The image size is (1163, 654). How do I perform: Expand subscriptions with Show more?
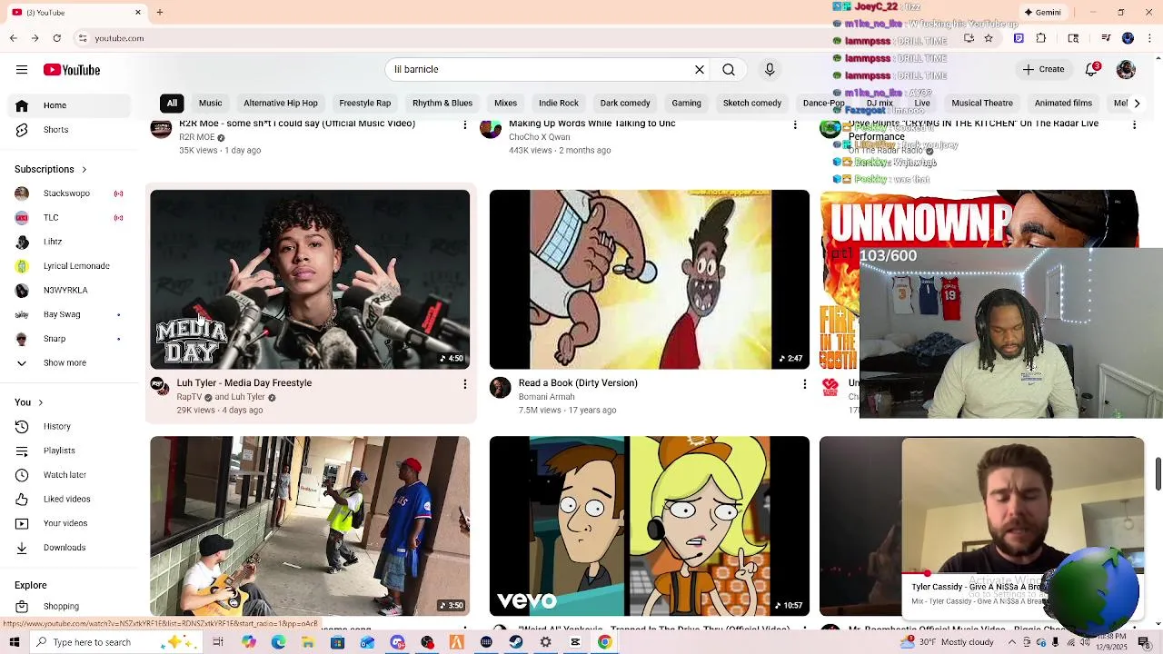point(69,362)
